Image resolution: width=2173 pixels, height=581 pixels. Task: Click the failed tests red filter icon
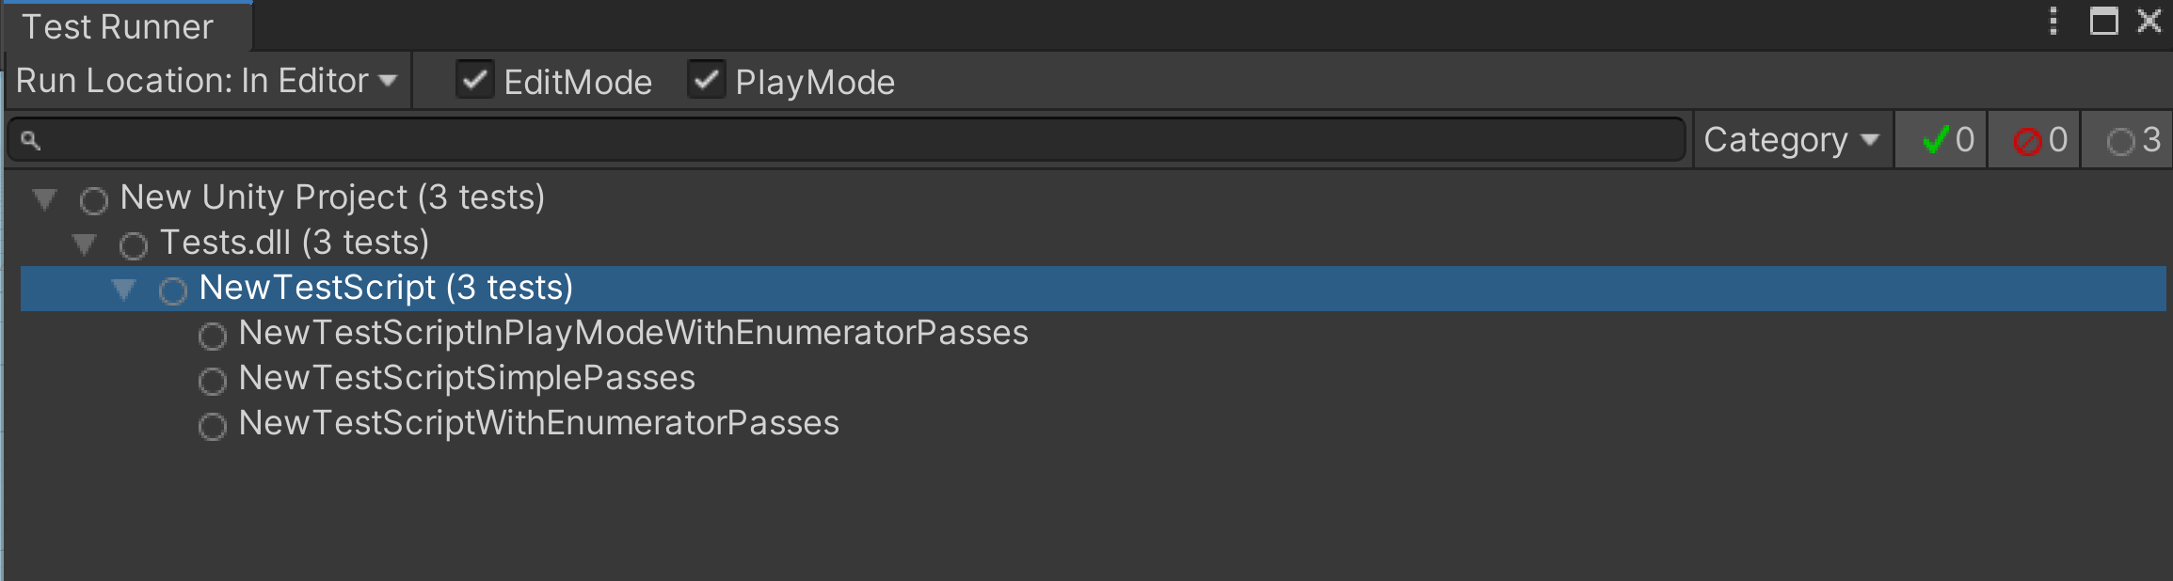pos(2027,141)
